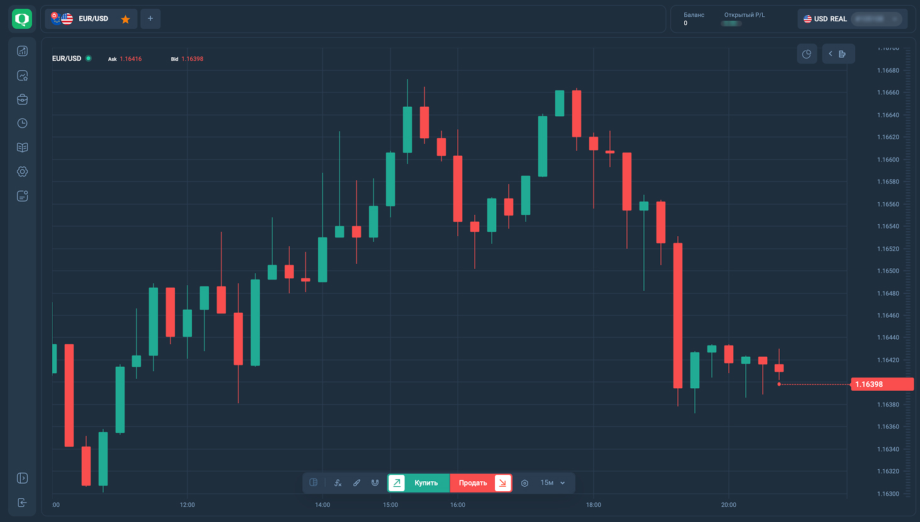Add a new instrument tab
The height and width of the screenshot is (522, 920).
[x=150, y=19]
